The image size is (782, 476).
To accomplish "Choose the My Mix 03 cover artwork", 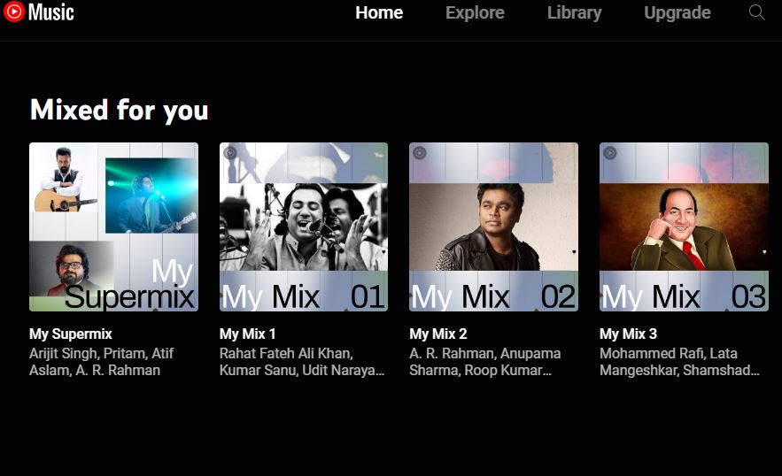I will [684, 227].
